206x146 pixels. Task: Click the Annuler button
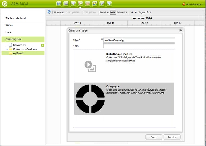tap(172, 137)
